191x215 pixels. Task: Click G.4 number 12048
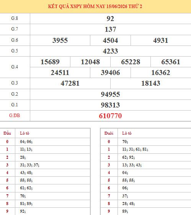tap(90, 62)
